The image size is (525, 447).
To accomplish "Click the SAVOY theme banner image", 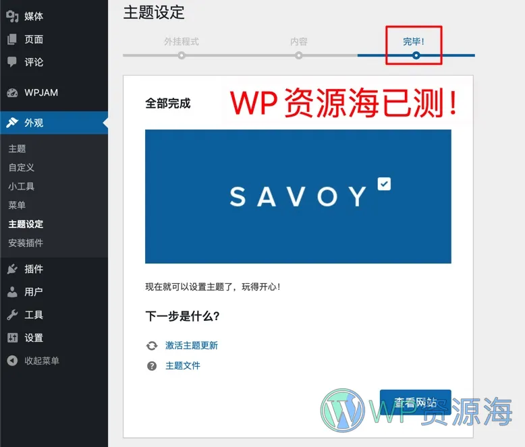I will click(x=298, y=196).
